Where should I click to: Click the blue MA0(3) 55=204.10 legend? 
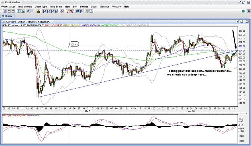click(x=91, y=25)
